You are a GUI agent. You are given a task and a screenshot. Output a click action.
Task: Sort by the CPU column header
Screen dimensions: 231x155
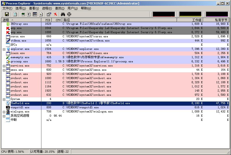click(x=57, y=20)
